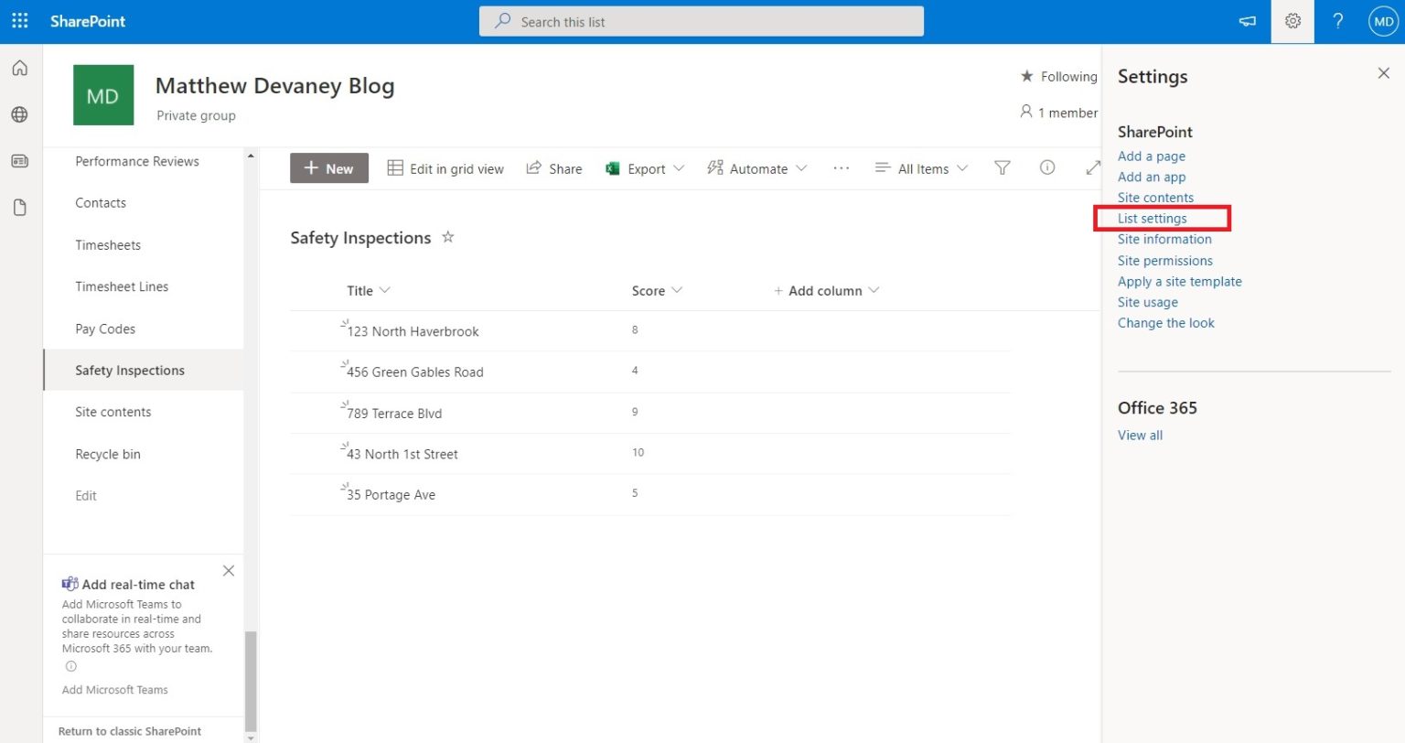The height and width of the screenshot is (743, 1405).
Task: Open My sites globe icon
Action: [20, 115]
